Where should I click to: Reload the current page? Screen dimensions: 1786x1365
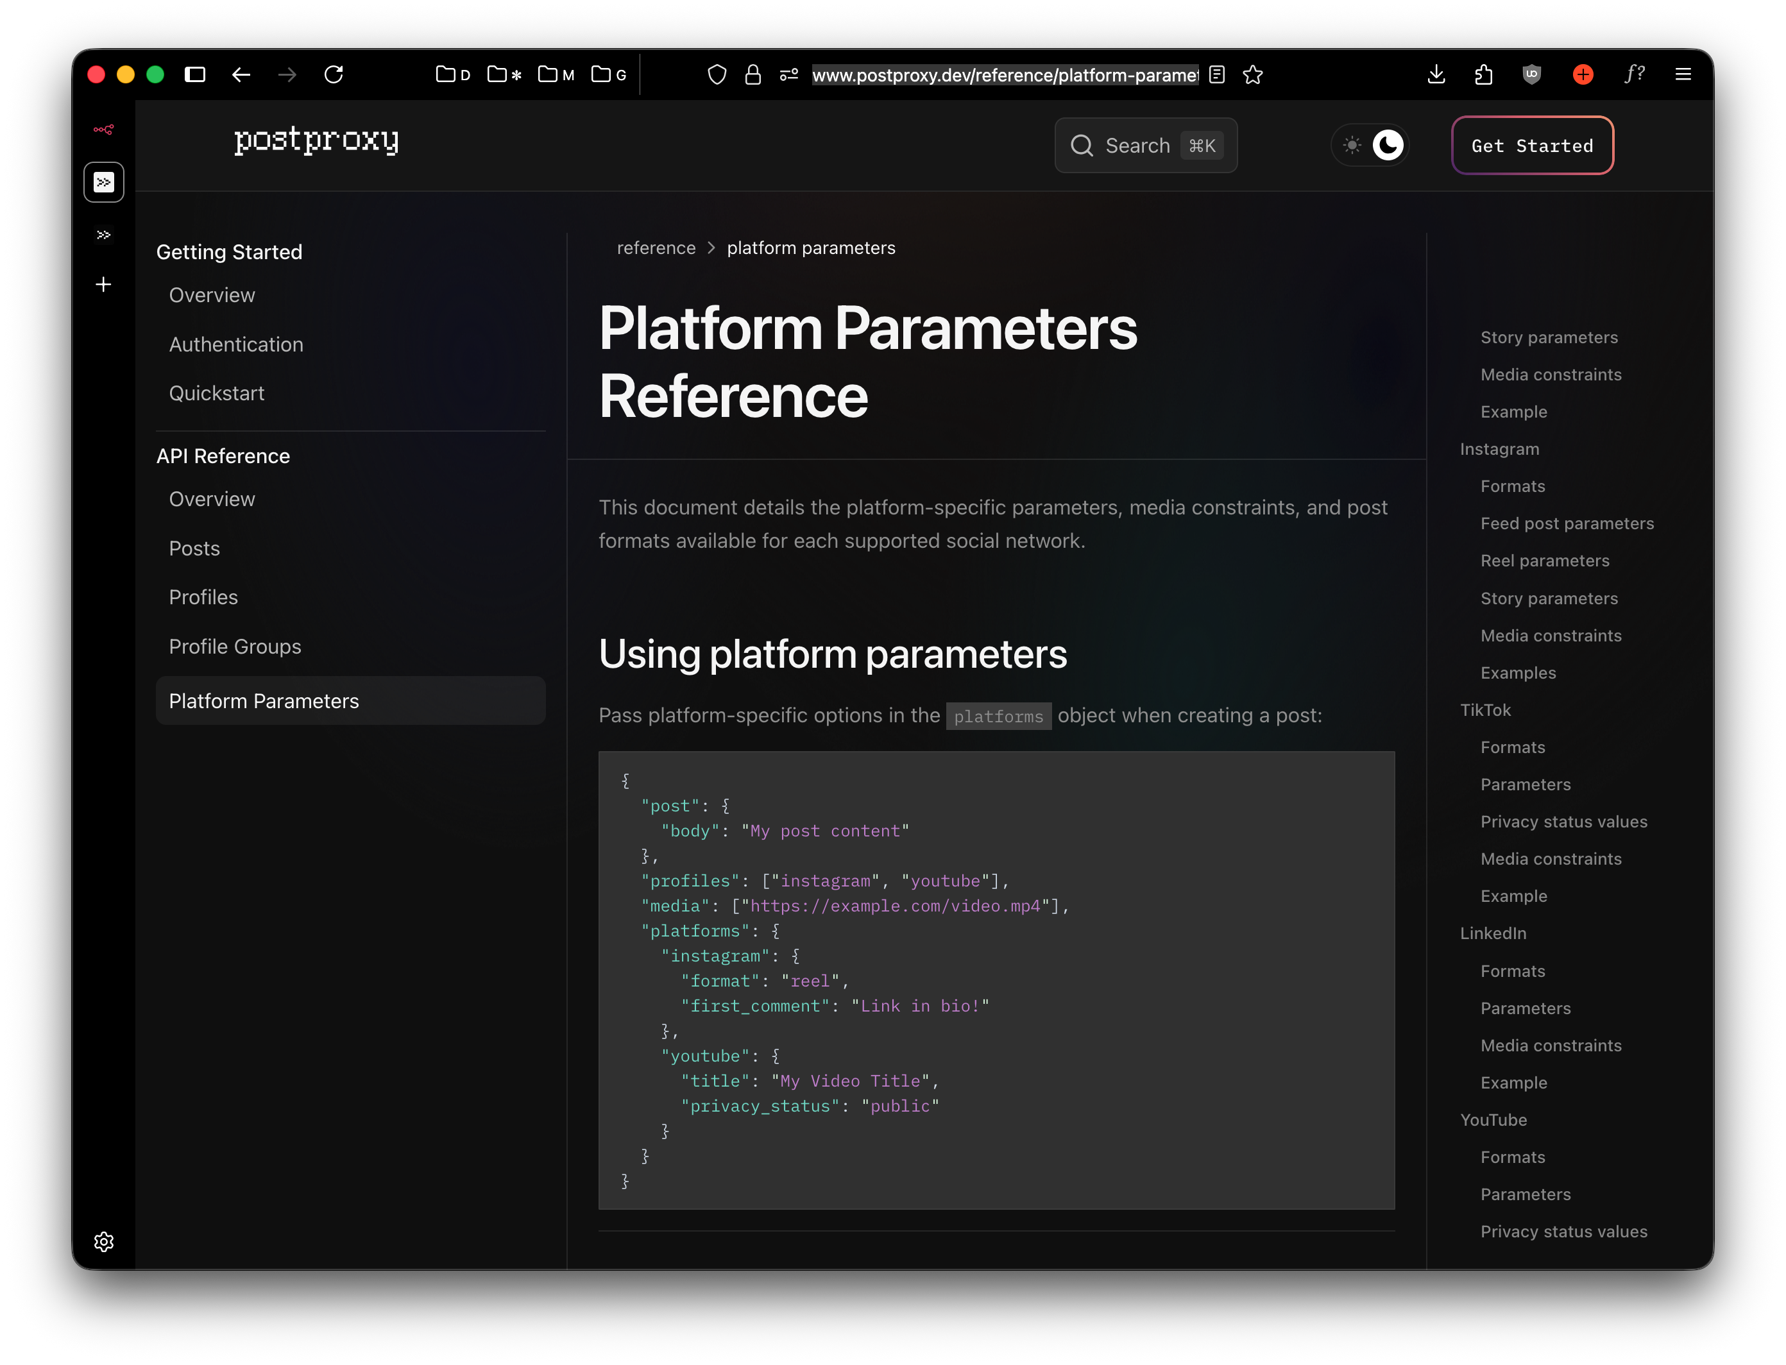(334, 75)
